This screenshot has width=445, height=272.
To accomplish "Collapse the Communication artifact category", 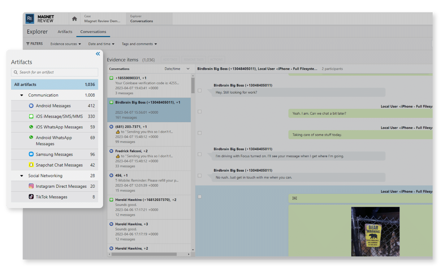I will click(21, 95).
